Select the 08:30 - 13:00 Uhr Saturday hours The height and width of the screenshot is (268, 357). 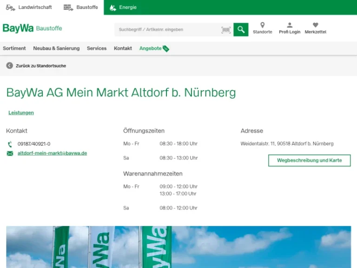pyautogui.click(x=178, y=158)
